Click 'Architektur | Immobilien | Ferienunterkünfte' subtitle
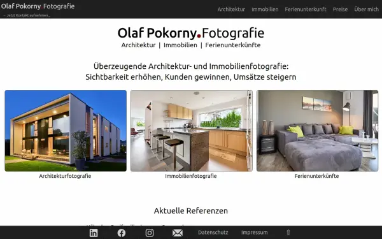The width and height of the screenshot is (382, 239). (191, 45)
